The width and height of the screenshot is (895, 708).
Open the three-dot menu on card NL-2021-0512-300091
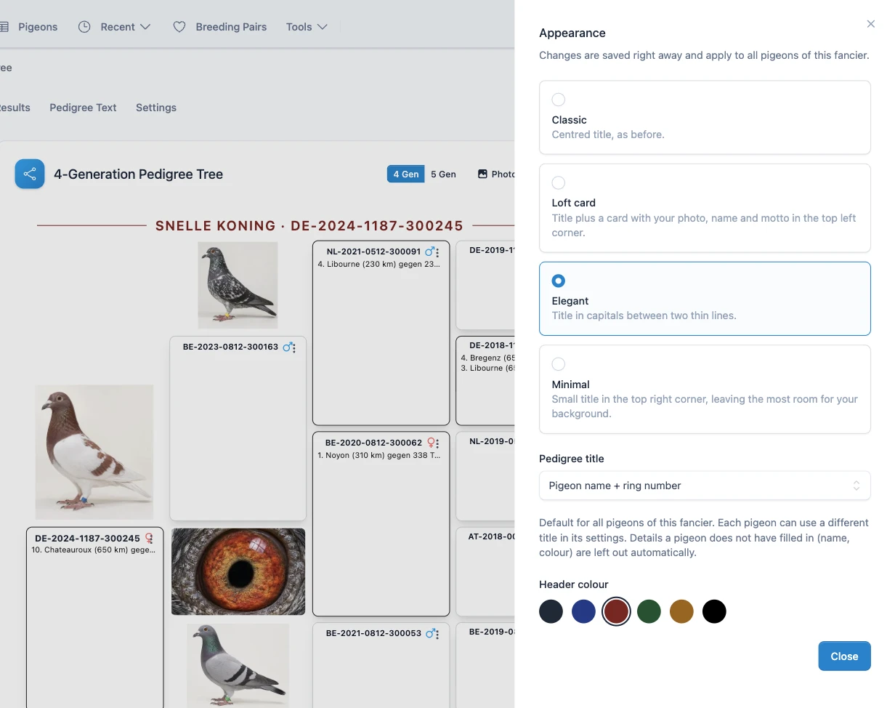click(438, 252)
